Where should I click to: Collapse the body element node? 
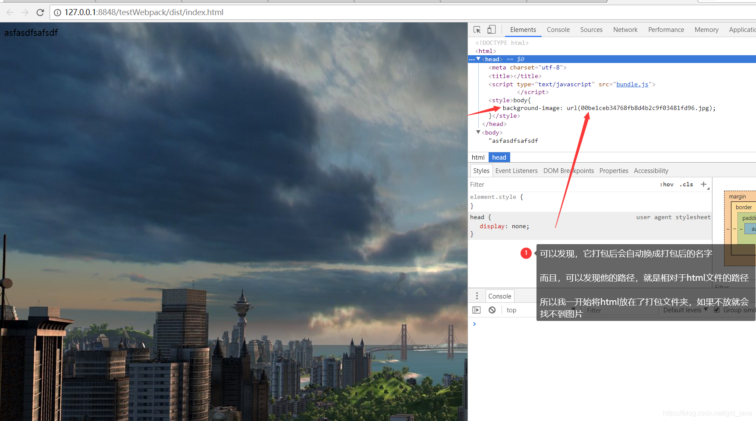coord(478,132)
